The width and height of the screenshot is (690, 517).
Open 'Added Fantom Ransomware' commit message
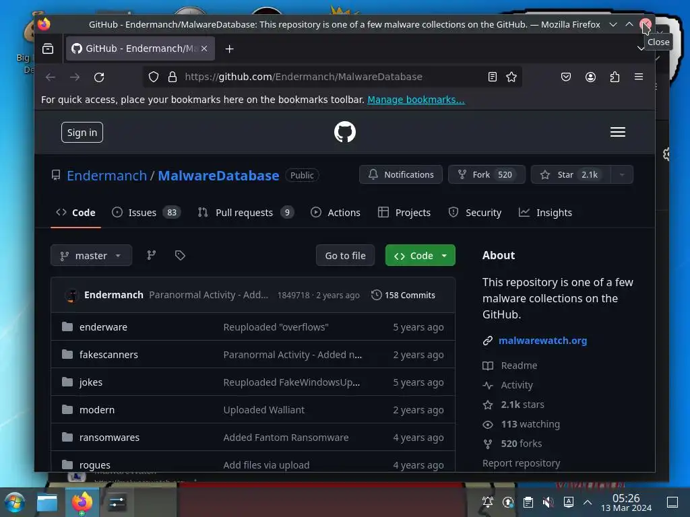point(286,438)
